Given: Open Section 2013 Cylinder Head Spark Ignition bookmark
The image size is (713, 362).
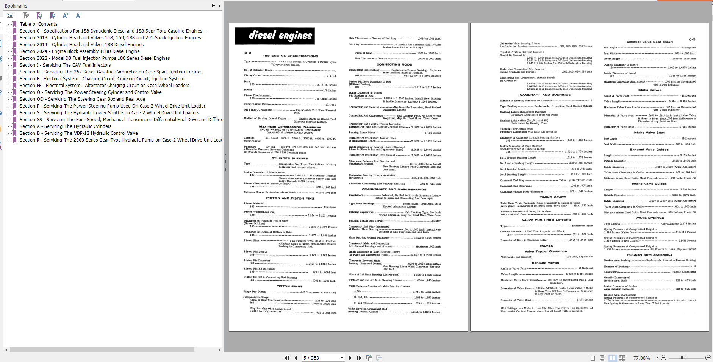Looking at the screenshot, I should pyautogui.click(x=110, y=37).
